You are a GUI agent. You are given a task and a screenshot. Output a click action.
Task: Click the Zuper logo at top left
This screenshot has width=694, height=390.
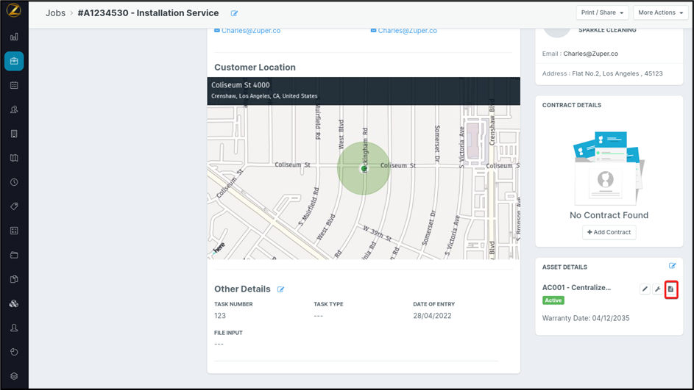click(13, 11)
